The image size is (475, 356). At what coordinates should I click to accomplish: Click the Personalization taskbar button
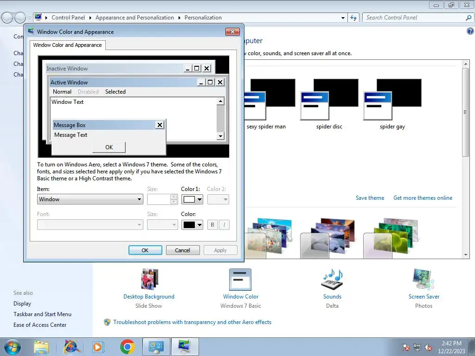click(185, 347)
